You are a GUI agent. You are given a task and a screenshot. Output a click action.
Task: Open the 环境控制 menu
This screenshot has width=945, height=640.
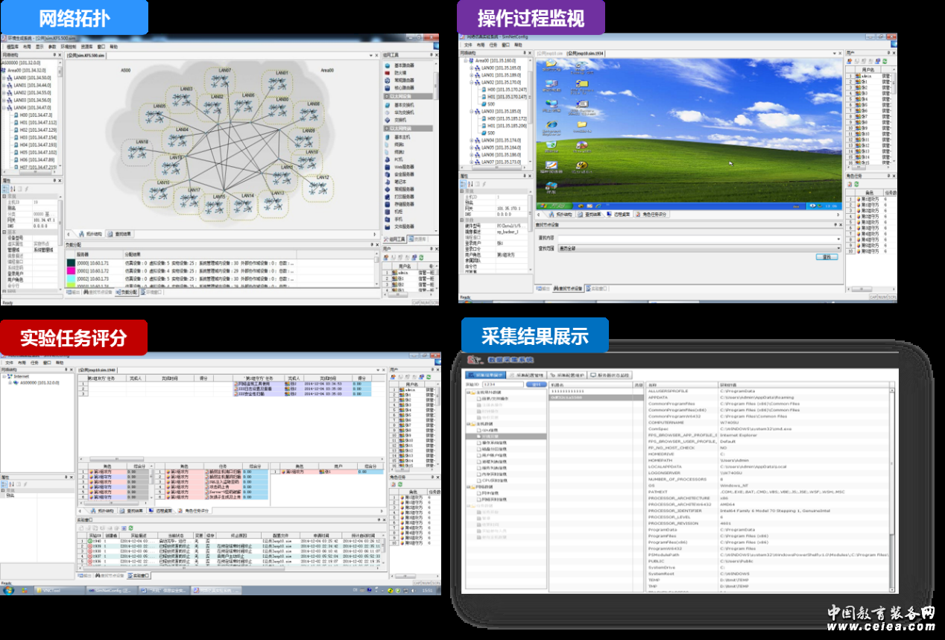tap(69, 46)
